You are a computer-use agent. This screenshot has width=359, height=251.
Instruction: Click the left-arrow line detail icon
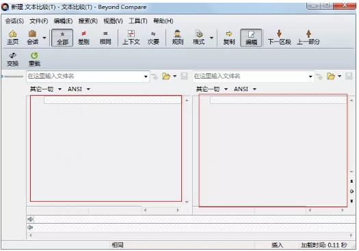[x=30, y=228]
